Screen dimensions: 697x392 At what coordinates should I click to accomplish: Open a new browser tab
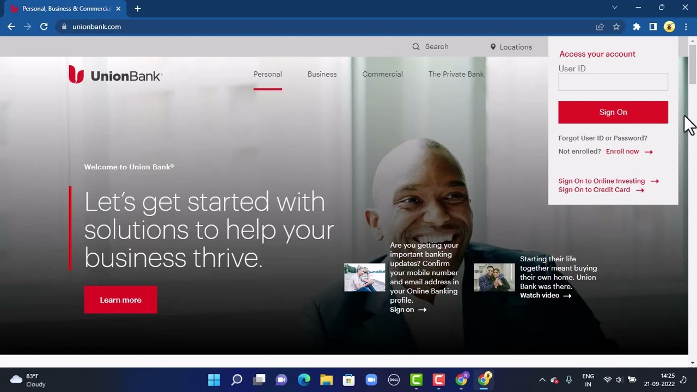click(138, 9)
